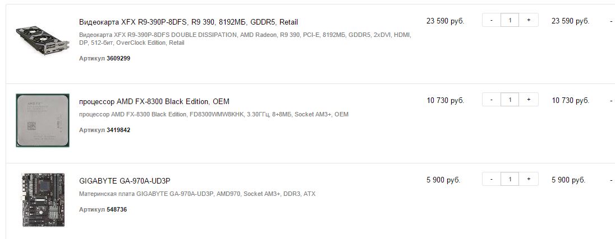Reduce quantity of the GIGABYTE GA-970A-UD3P motherboard
The height and width of the screenshot is (239, 615).
492,180
